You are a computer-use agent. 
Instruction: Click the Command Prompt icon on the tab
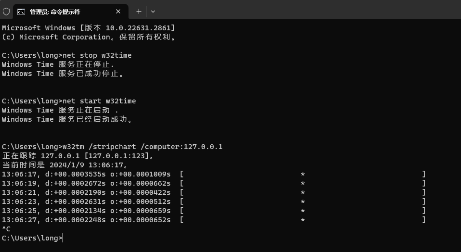click(x=21, y=11)
